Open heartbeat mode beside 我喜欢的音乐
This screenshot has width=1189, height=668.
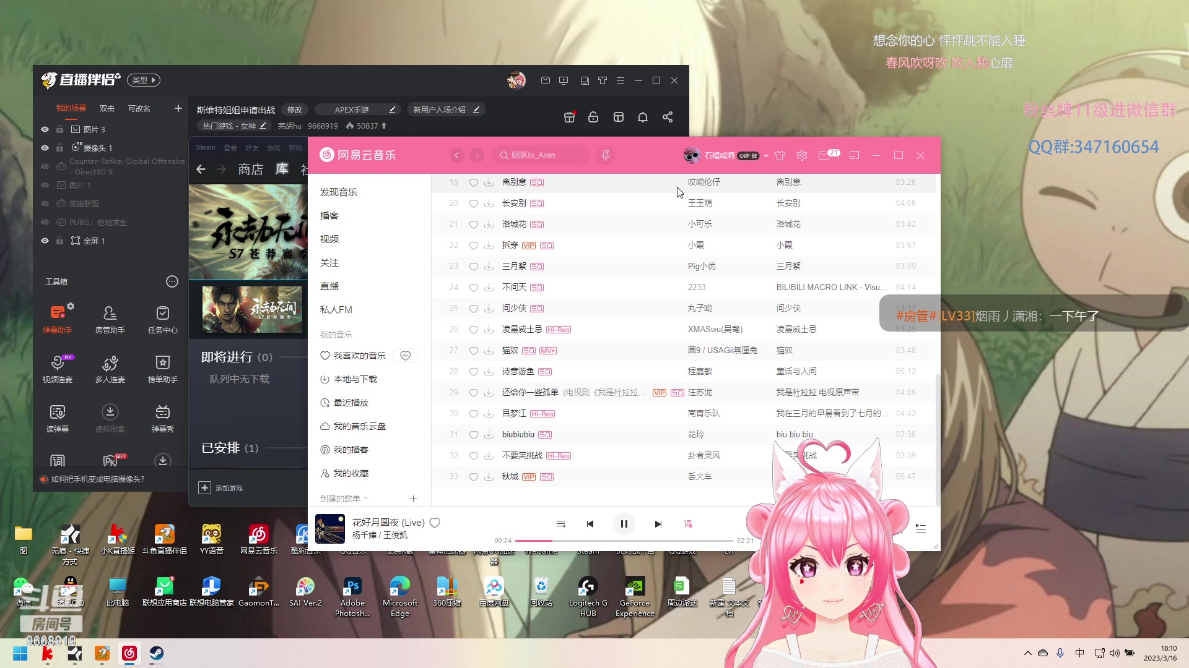(406, 356)
